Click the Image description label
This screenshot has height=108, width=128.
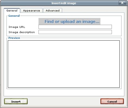pos(22,32)
